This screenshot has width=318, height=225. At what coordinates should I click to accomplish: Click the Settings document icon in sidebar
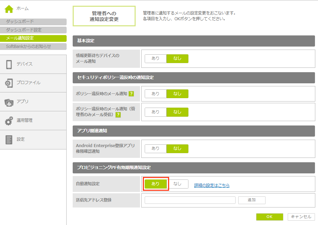(9, 140)
